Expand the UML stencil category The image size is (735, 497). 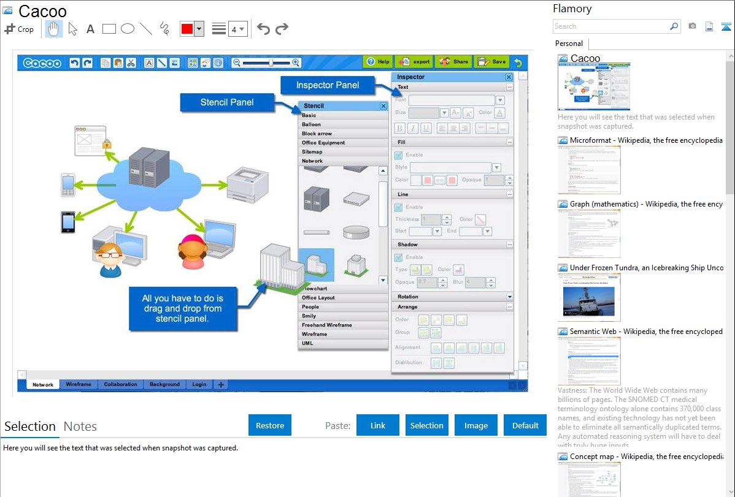(x=343, y=343)
